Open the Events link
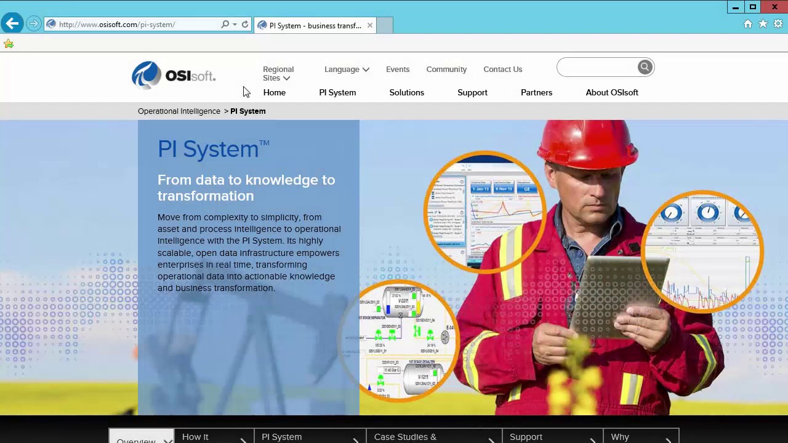 tap(398, 69)
